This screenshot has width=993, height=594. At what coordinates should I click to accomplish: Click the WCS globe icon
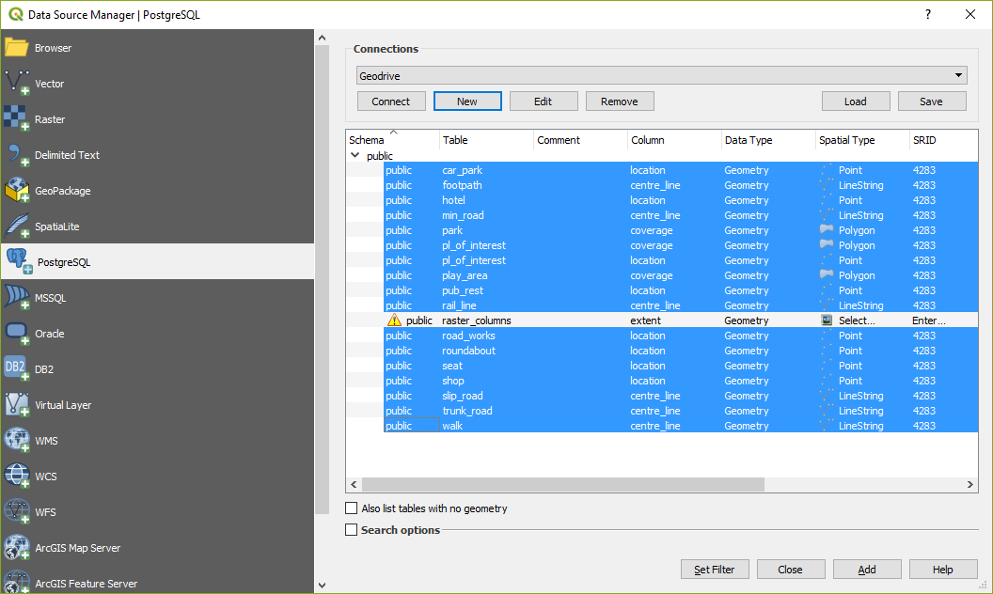[17, 476]
